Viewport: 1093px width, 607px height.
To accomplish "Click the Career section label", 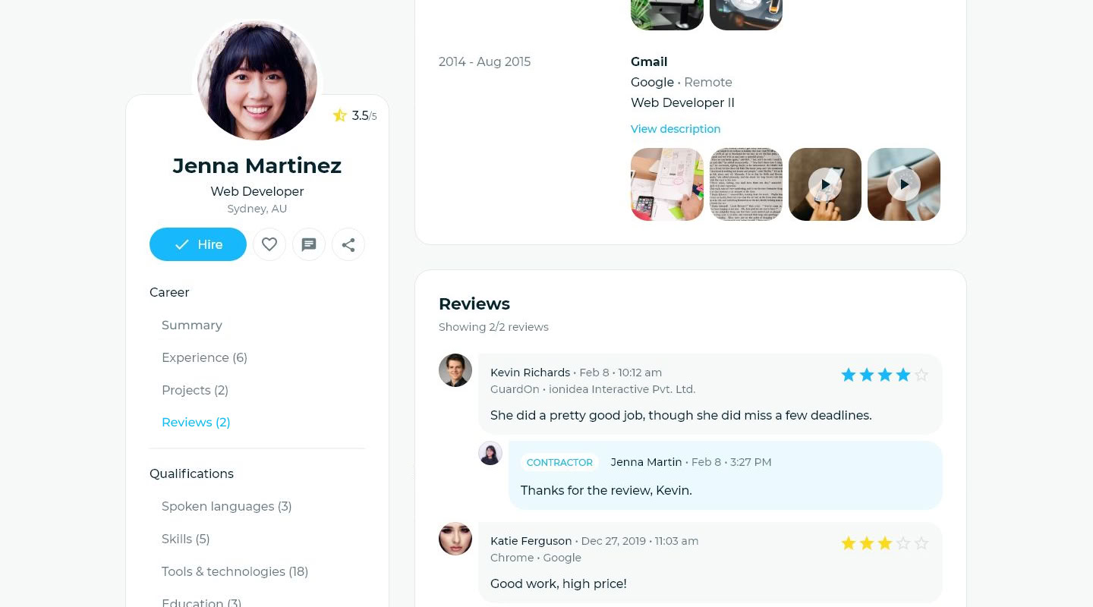I will (169, 292).
